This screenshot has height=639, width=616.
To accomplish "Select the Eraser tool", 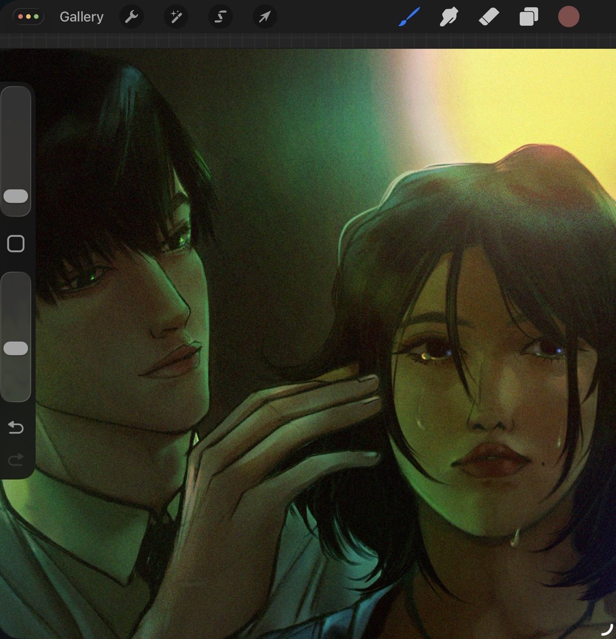I will 489,17.
